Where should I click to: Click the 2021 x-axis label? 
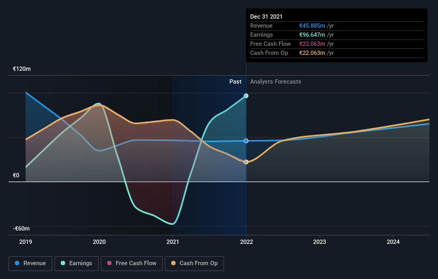[x=173, y=242]
